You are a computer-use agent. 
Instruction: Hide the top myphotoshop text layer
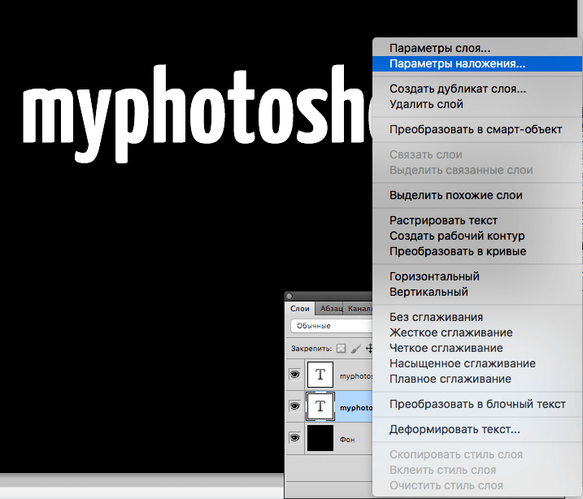(294, 375)
